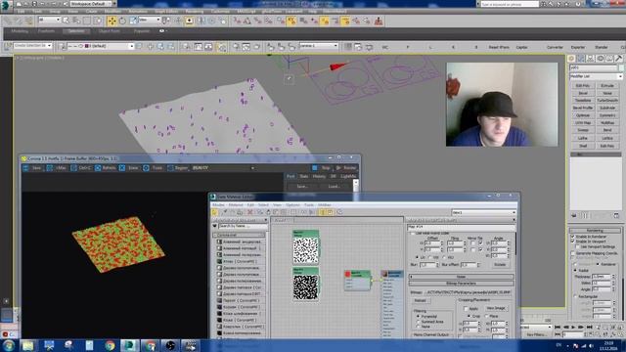Collapse the Bitmap Parameters rollout
This screenshot has width=626, height=352.
point(461,284)
